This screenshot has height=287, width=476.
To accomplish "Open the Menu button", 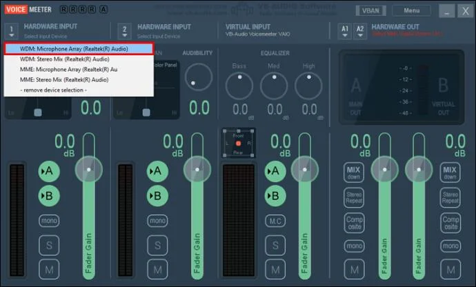I will (411, 10).
